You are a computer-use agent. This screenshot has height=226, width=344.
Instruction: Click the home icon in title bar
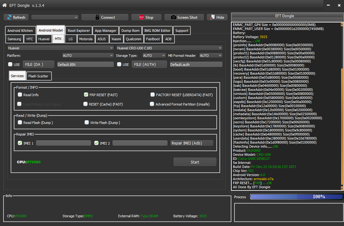pyautogui.click(x=4, y=5)
